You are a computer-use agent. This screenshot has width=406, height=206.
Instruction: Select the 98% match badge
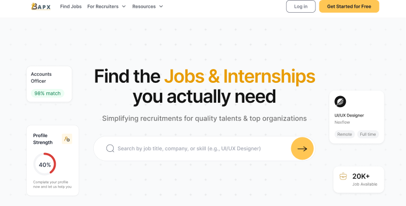point(47,93)
